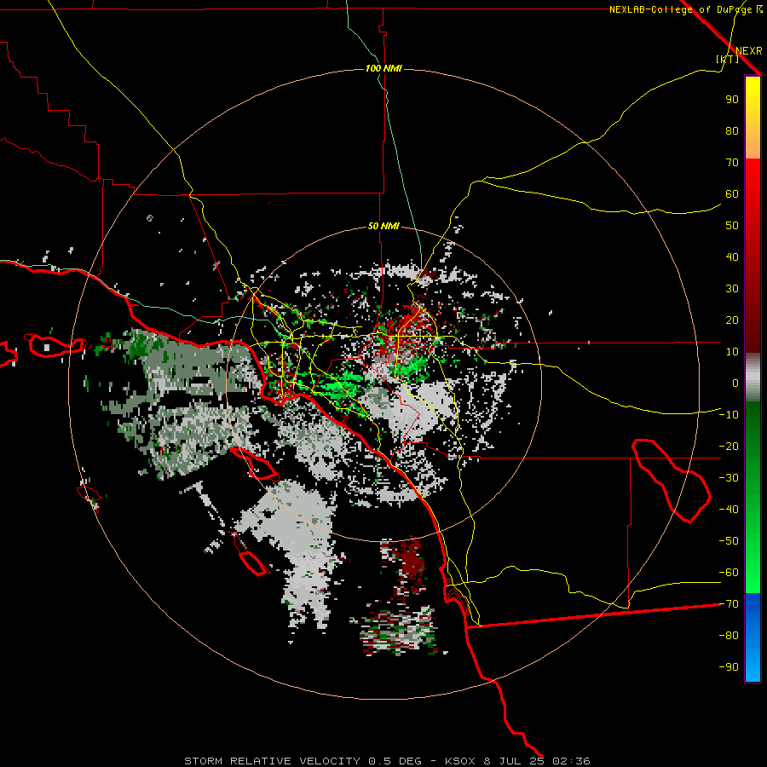Click the blue bottom segment of the colorbar
The width and height of the screenshot is (767, 767).
(753, 637)
